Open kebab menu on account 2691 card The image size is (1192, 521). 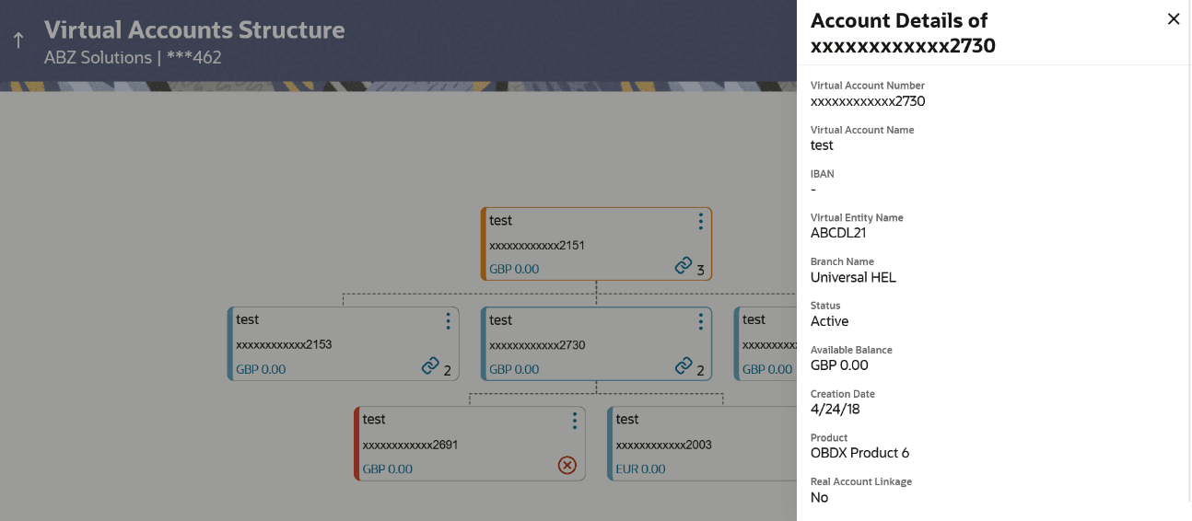pyautogui.click(x=574, y=420)
